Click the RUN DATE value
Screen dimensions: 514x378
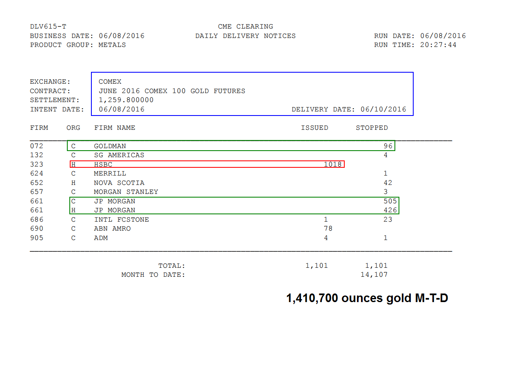443,36
